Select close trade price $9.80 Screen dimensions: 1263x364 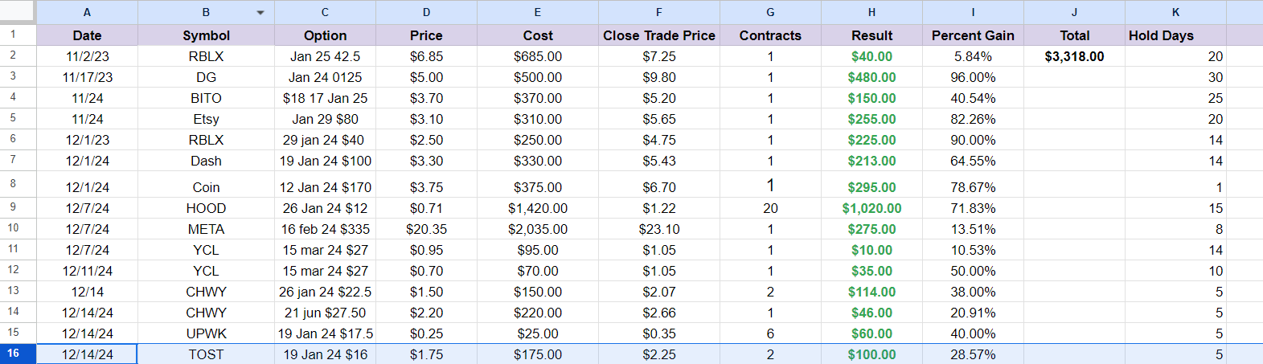[x=658, y=77]
